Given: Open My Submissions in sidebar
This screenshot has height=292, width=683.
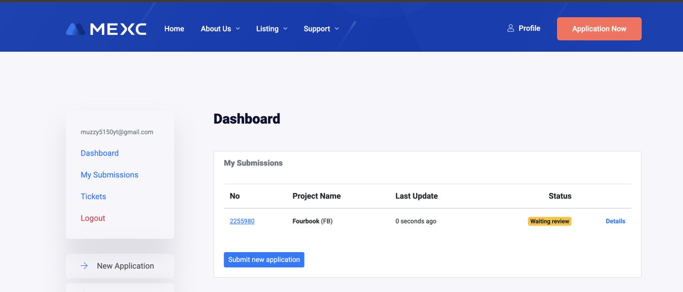Looking at the screenshot, I should coord(109,175).
